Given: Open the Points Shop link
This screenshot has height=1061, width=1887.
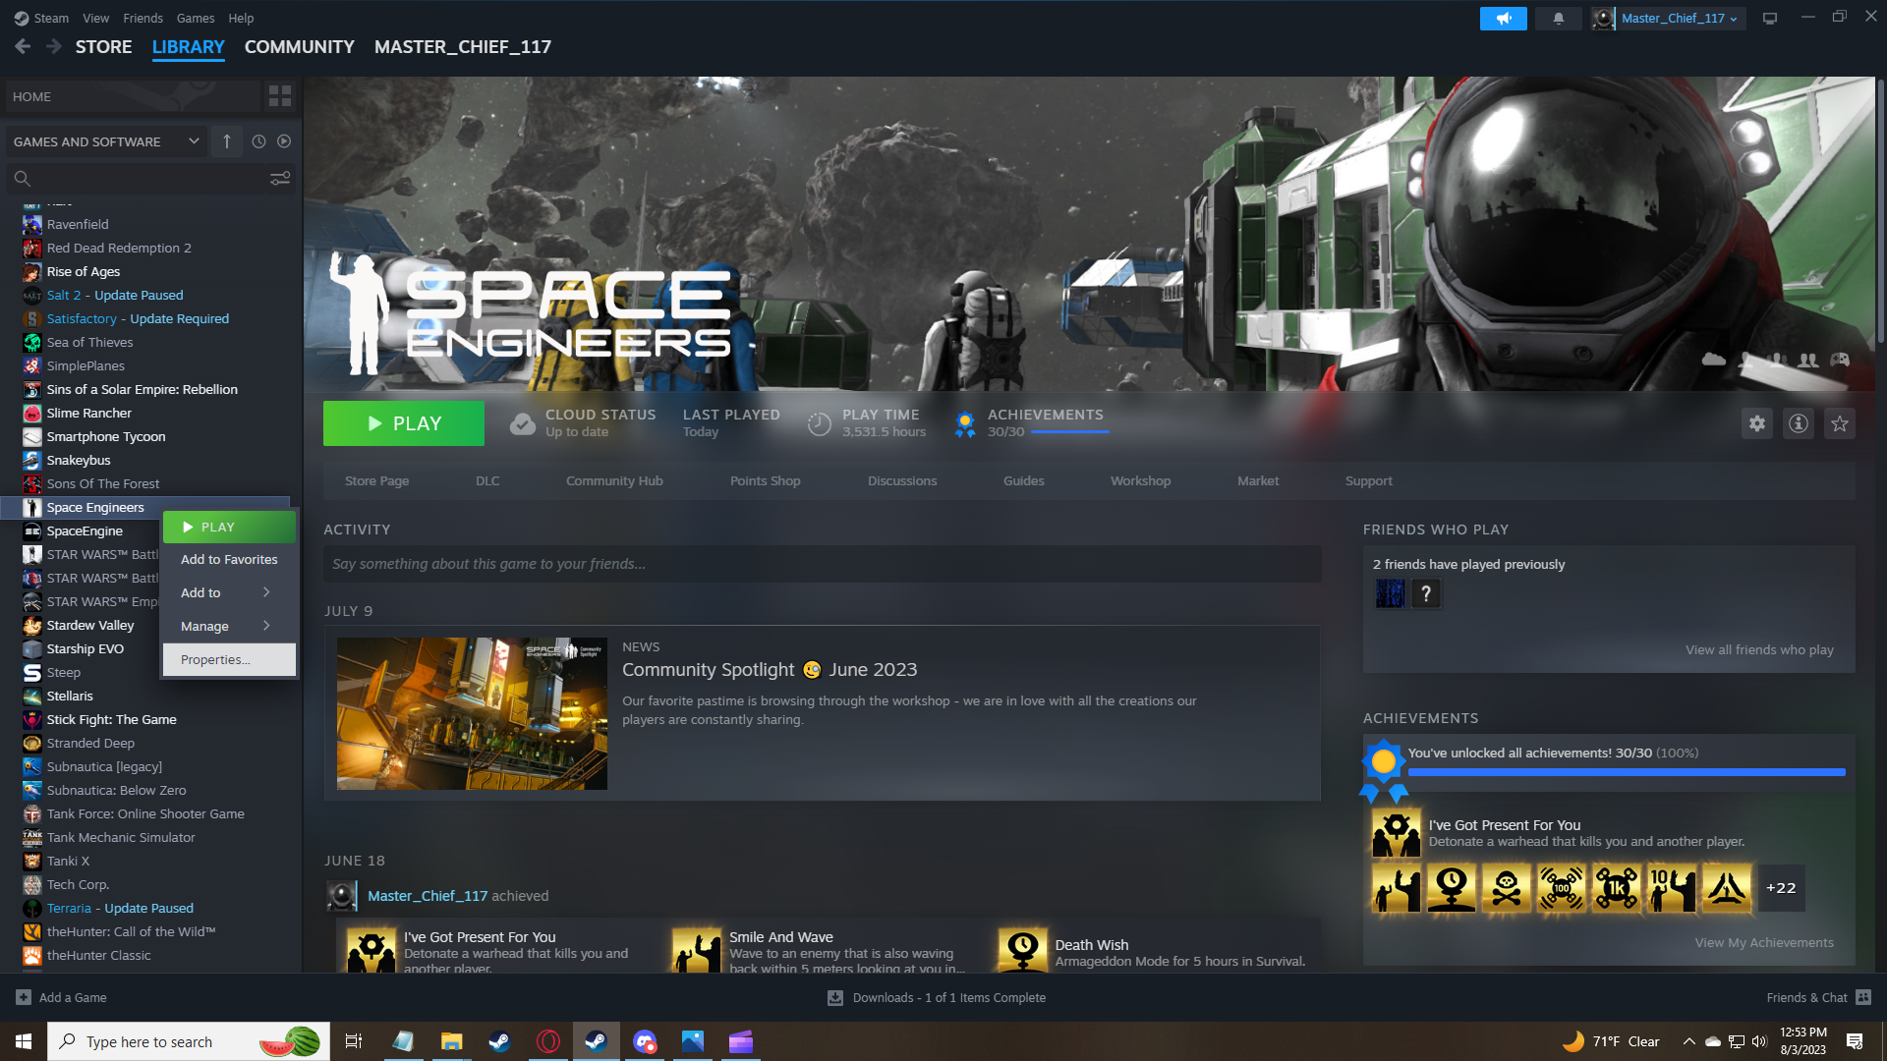Looking at the screenshot, I should pos(765,480).
